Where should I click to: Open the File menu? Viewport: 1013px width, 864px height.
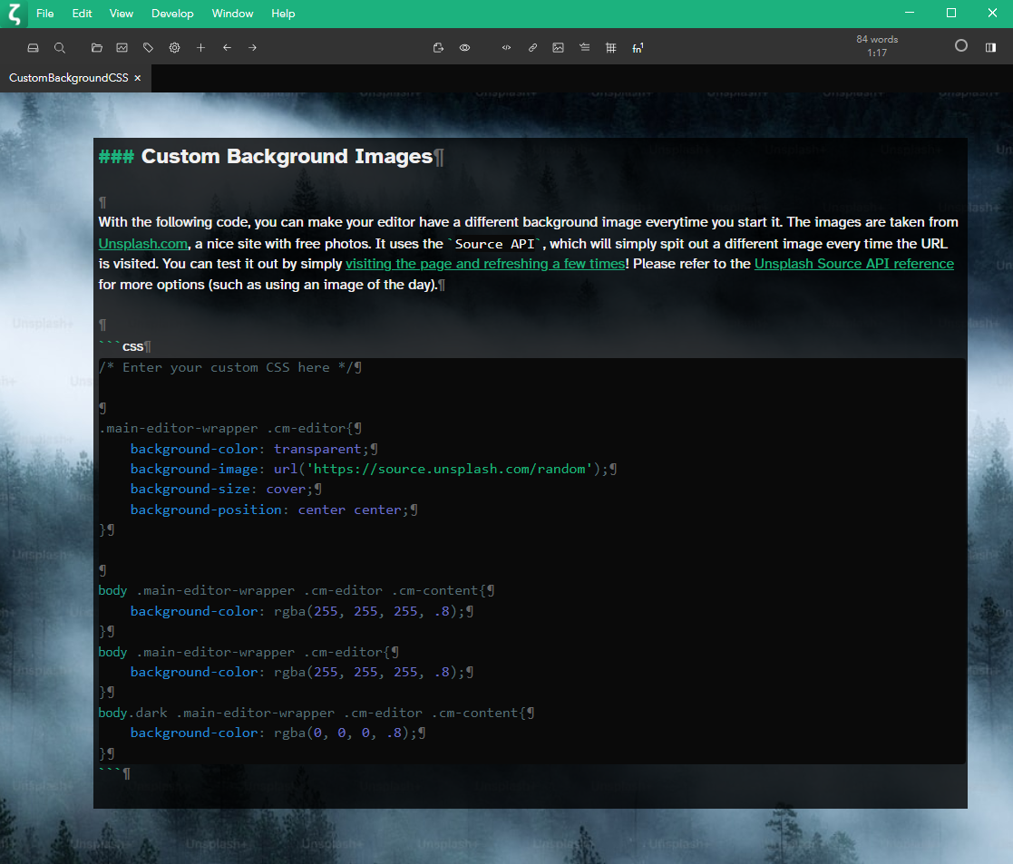[45, 14]
